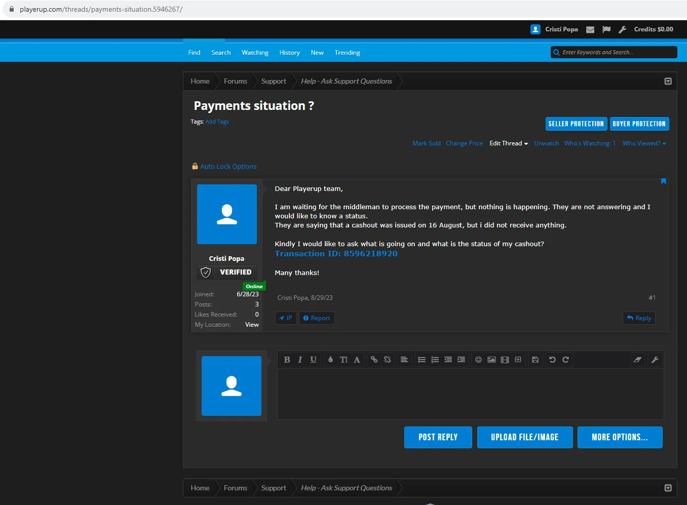Screen dimensions: 687x505
Task: Click the insert image icon
Action: click(x=491, y=360)
